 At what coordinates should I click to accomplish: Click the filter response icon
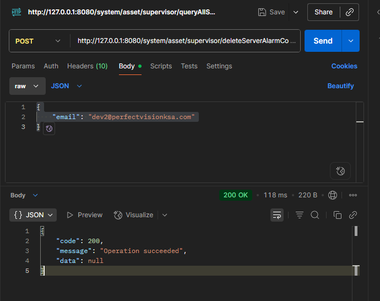(300, 215)
